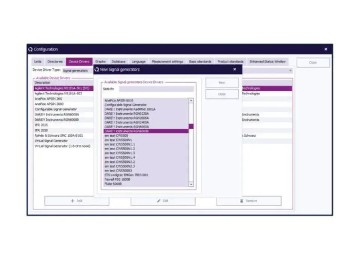Open the Units tab

point(38,62)
